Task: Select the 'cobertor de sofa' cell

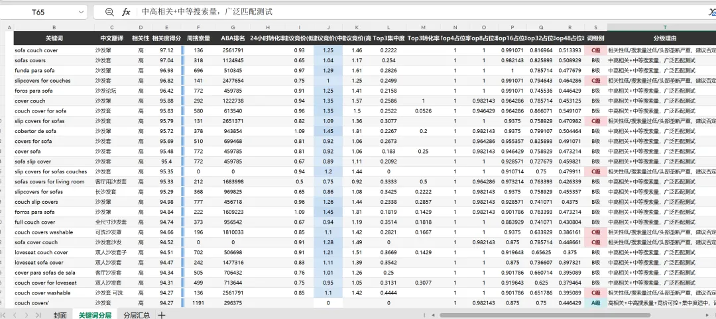Action: coord(54,131)
